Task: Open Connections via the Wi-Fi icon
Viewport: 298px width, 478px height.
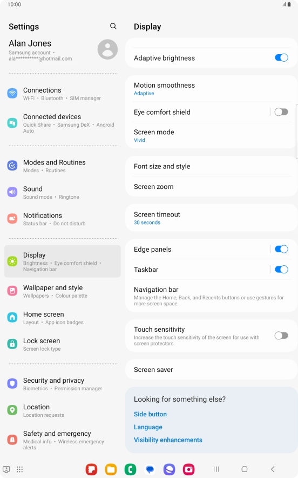Action: [12, 93]
